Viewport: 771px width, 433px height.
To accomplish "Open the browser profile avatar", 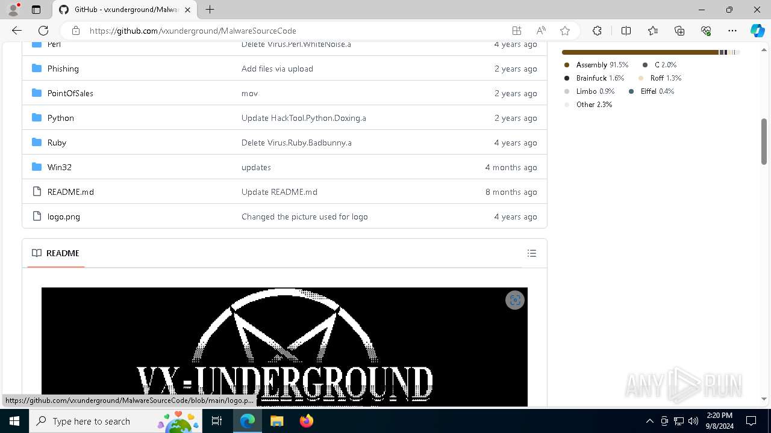I will pyautogui.click(x=13, y=10).
